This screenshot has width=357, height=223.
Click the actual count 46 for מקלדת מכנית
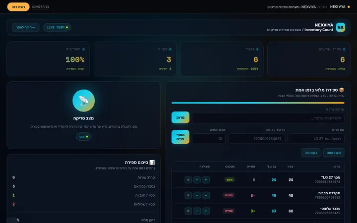pyautogui.click(x=274, y=195)
